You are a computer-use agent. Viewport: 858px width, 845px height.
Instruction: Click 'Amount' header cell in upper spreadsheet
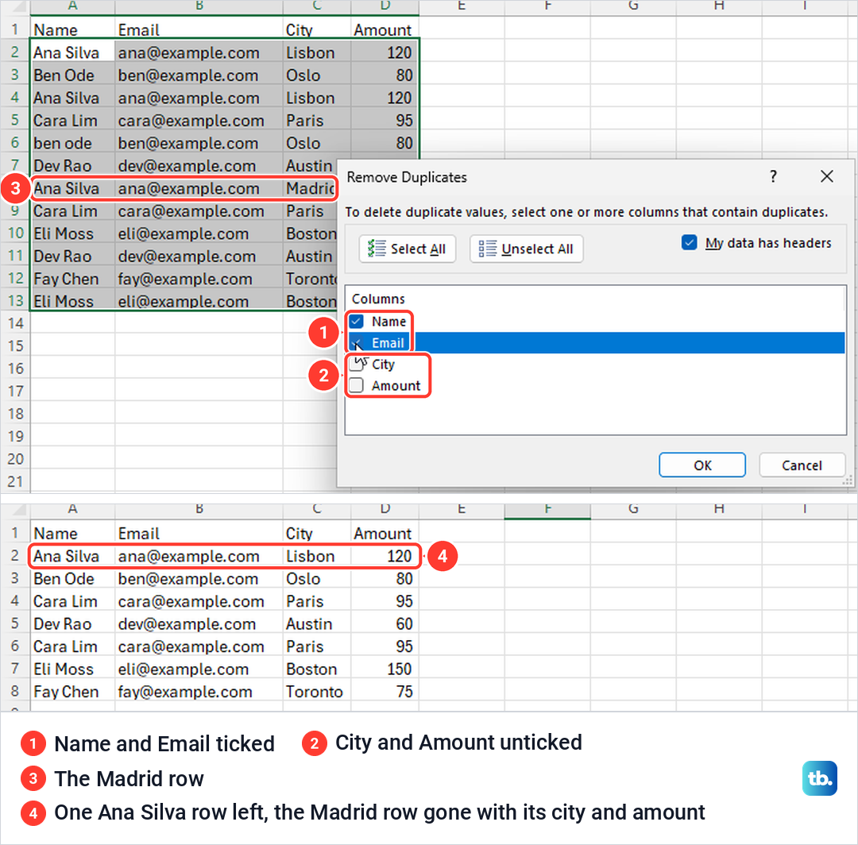coord(385,29)
